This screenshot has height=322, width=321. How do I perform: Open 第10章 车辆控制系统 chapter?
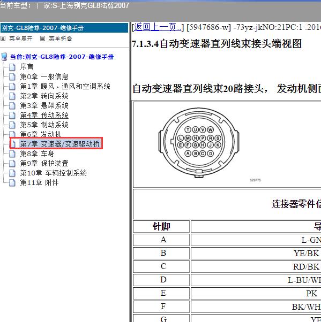tap(53, 173)
